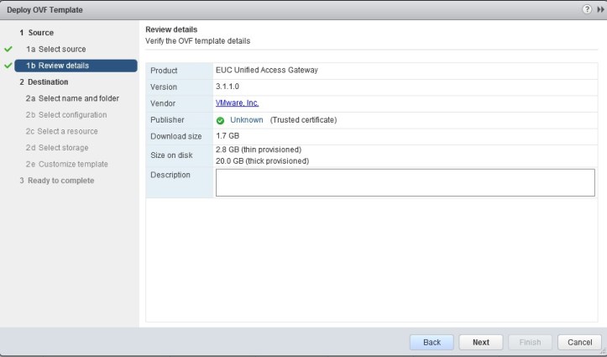Click the resize grip in the dialog corner

[x=602, y=352]
